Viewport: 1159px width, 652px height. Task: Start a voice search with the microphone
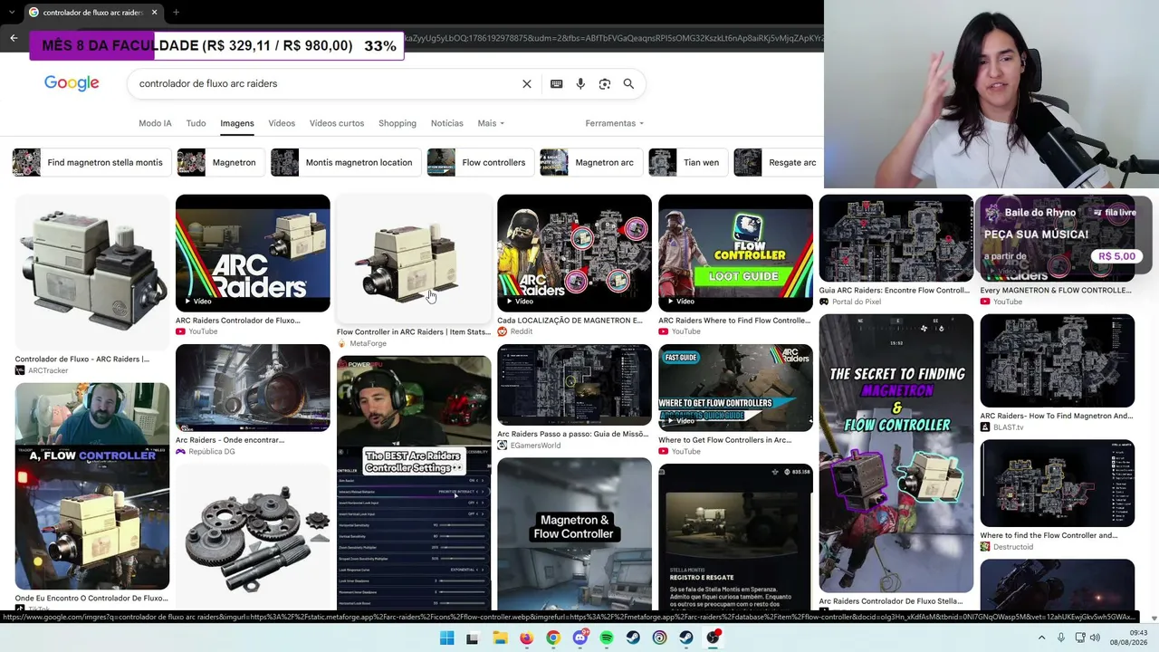tap(580, 83)
